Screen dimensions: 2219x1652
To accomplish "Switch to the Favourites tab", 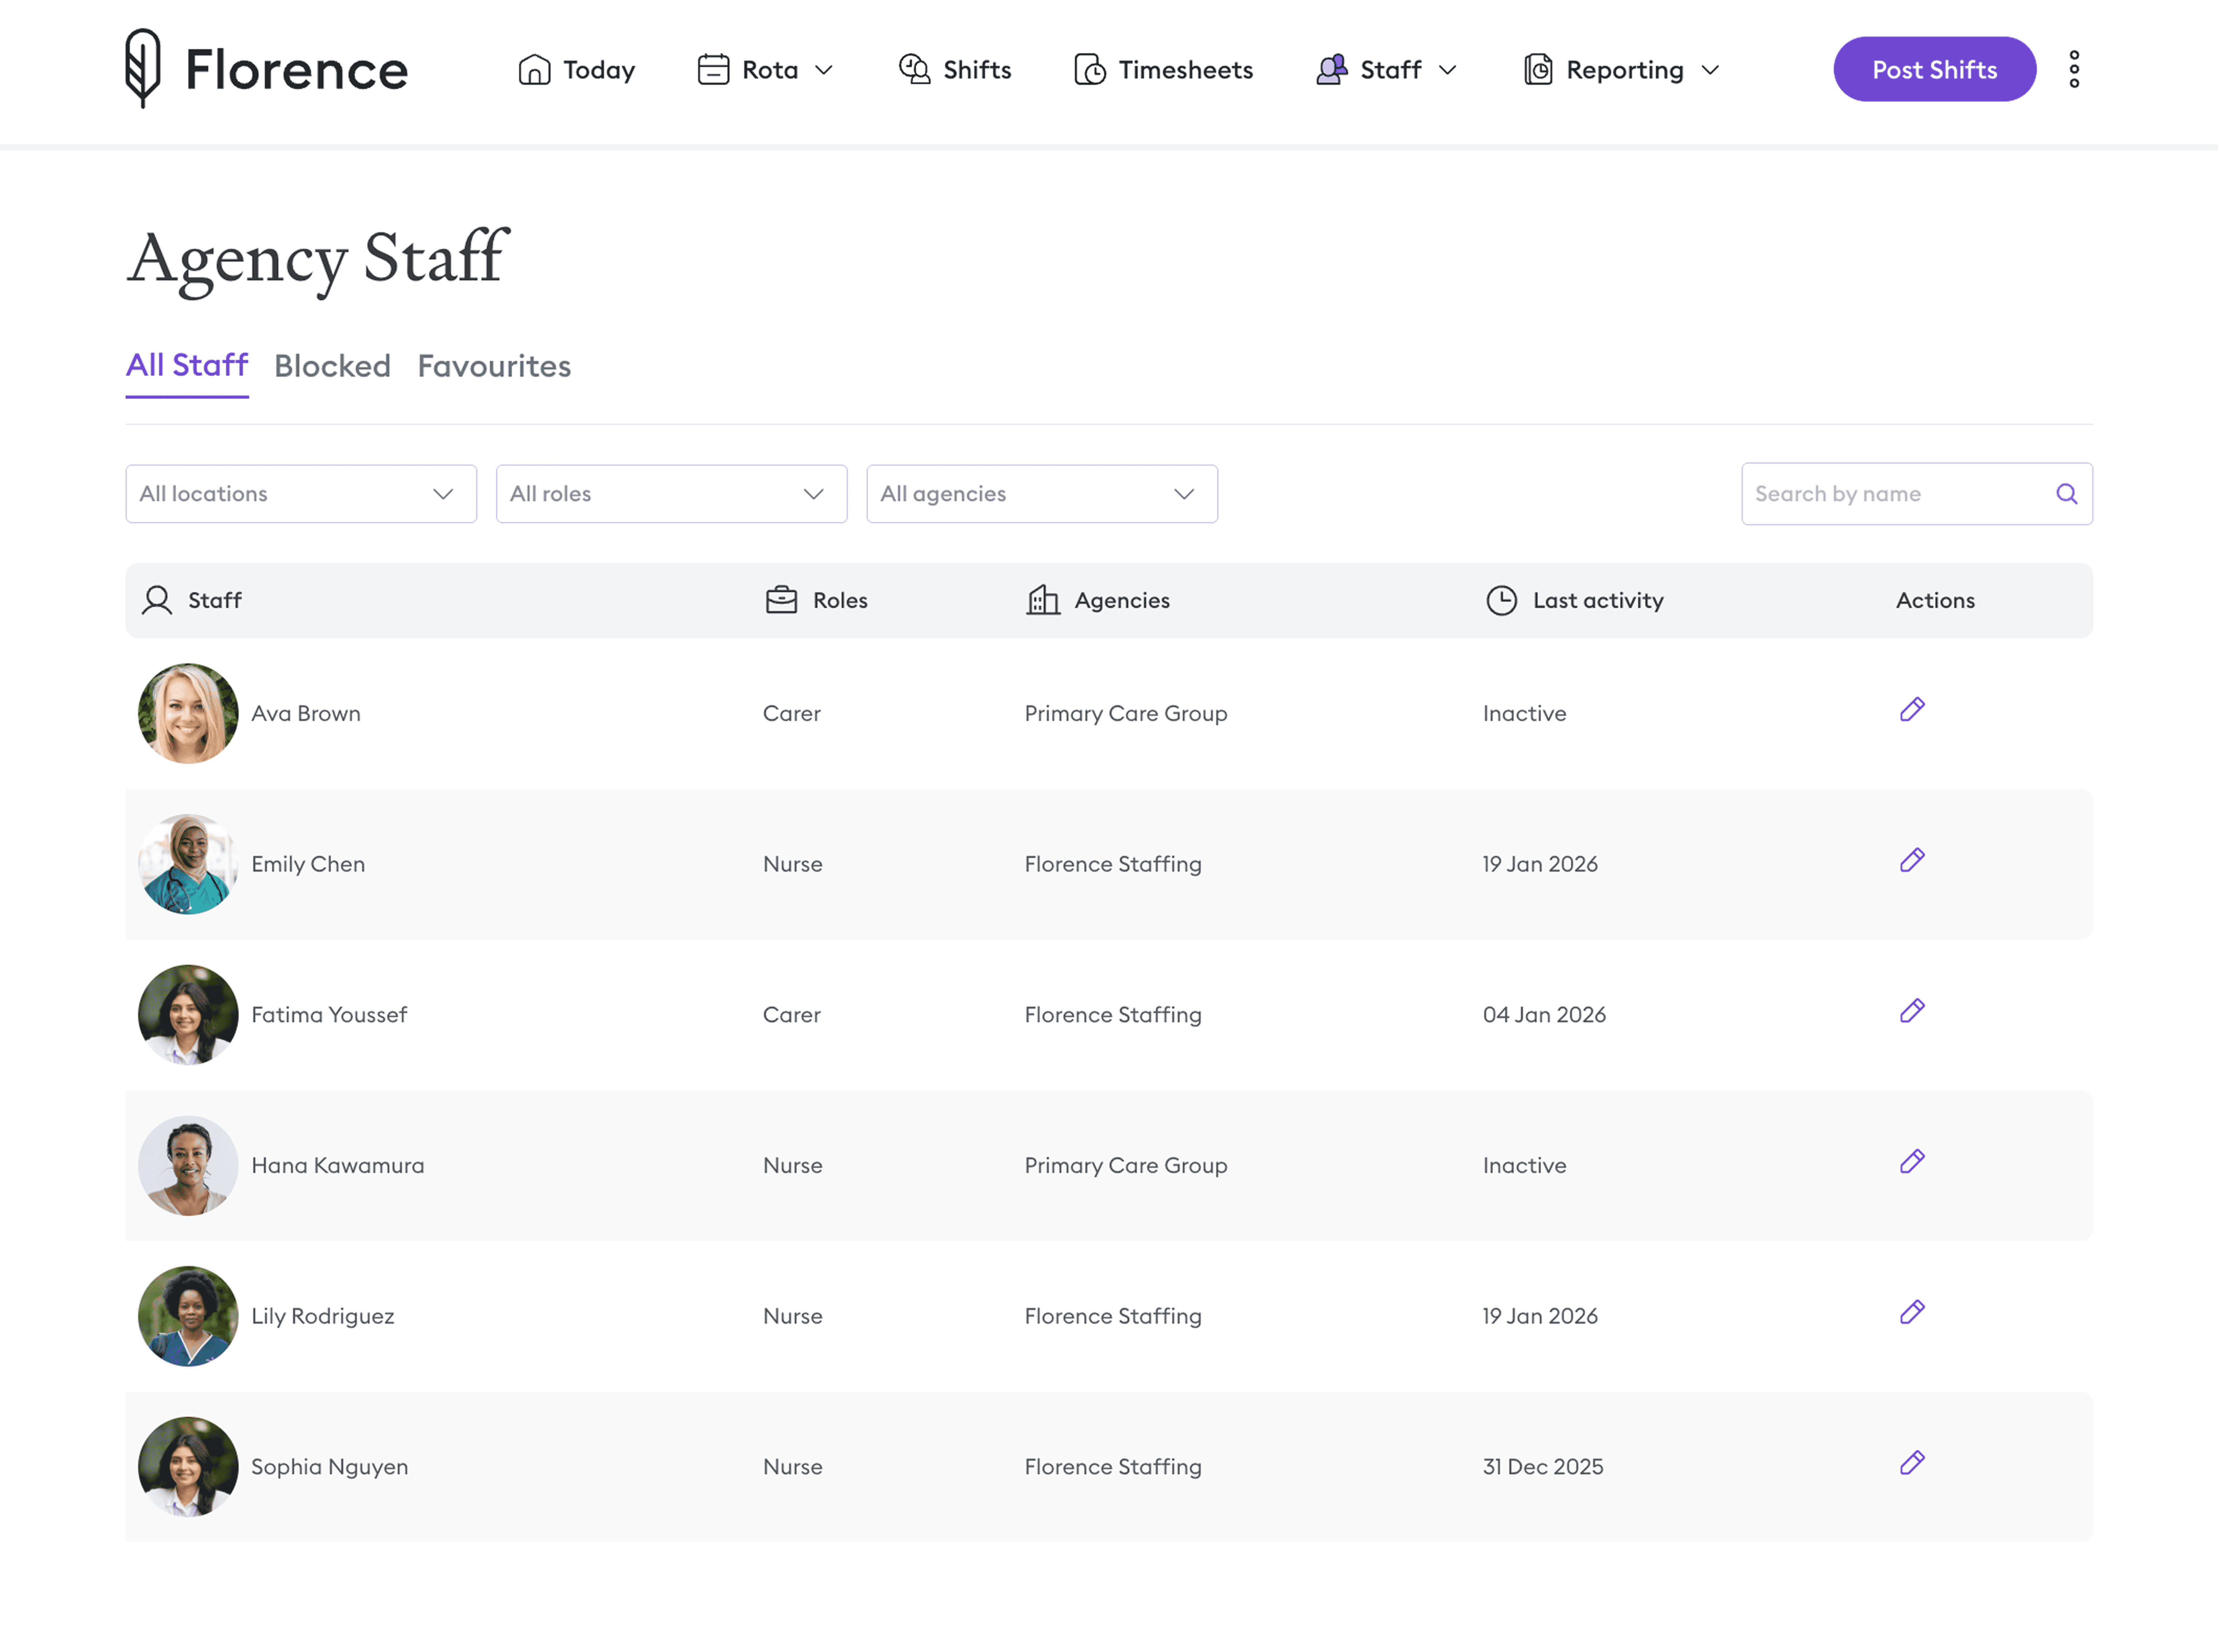I will click(x=494, y=366).
